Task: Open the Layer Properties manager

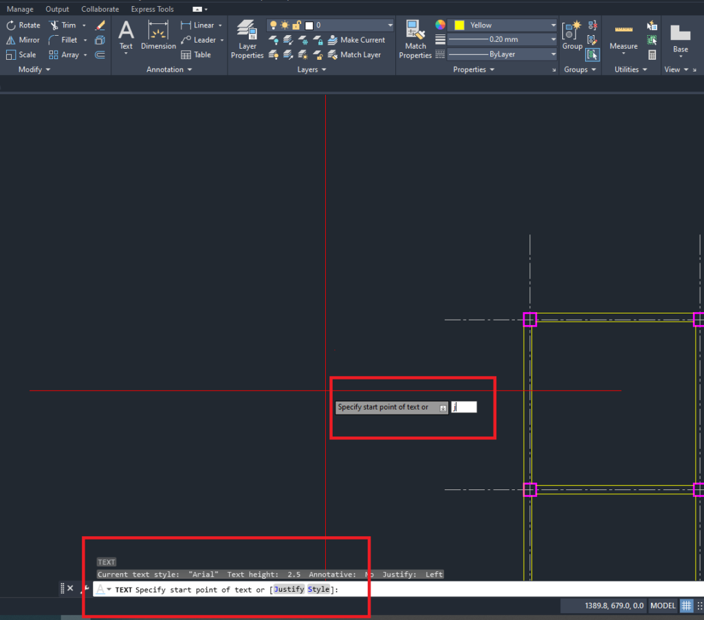Action: tap(247, 38)
